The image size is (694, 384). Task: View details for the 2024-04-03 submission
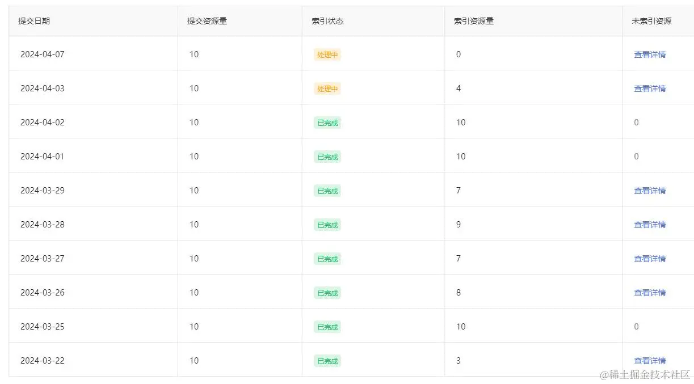(x=649, y=88)
